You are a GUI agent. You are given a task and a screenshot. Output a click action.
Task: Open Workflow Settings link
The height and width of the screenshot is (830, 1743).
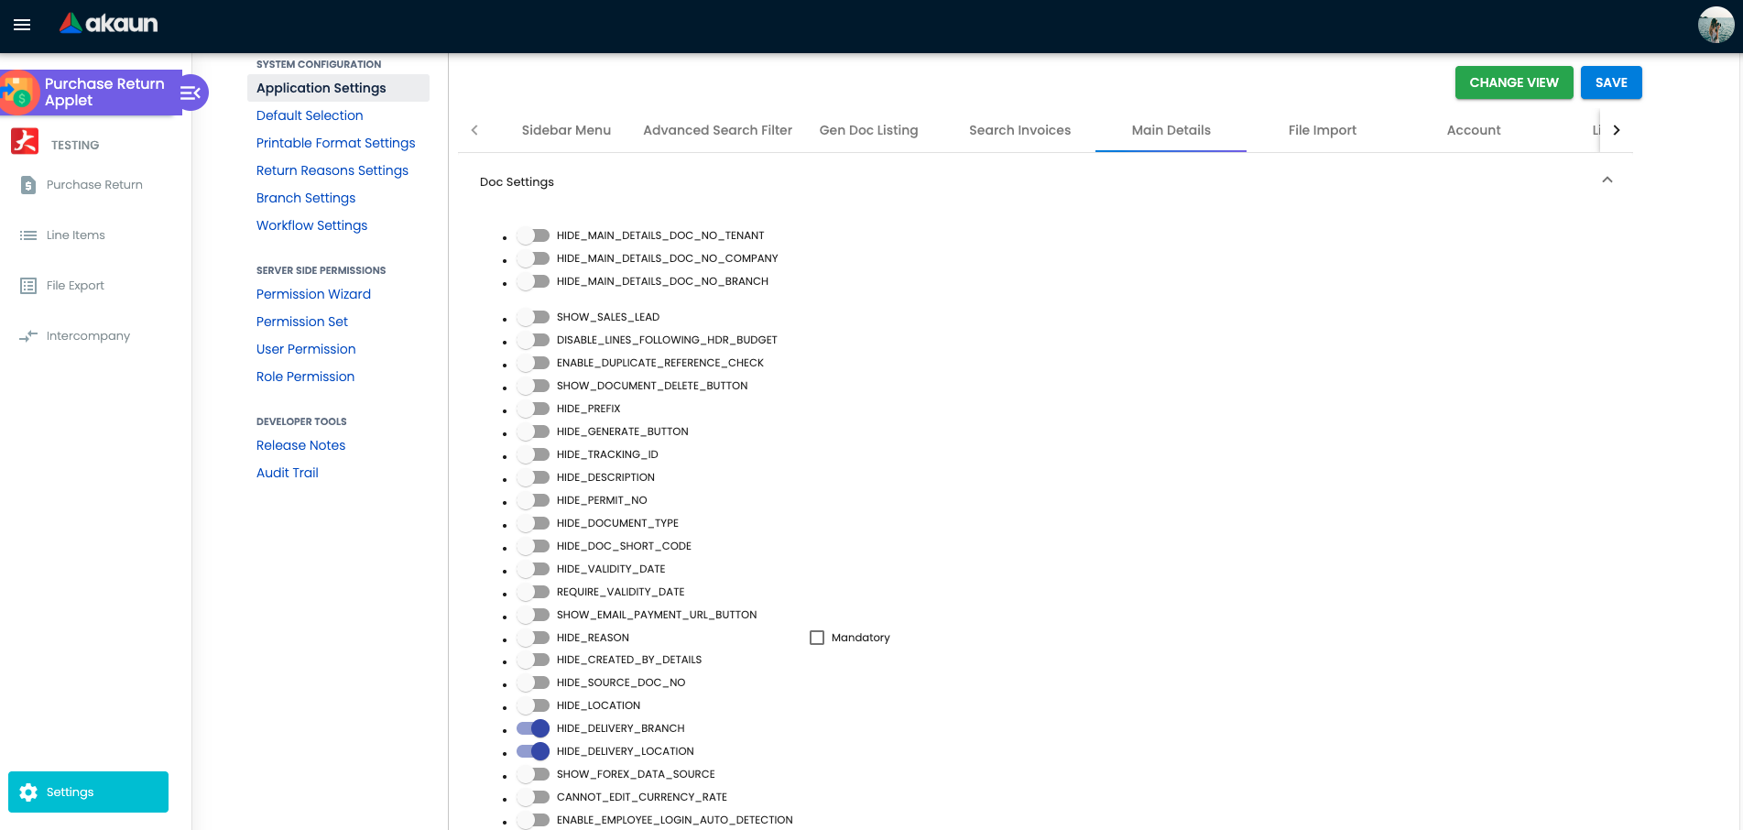tap(311, 225)
